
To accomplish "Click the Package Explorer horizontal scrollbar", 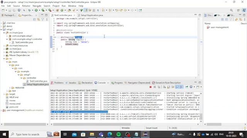I will [25, 124].
